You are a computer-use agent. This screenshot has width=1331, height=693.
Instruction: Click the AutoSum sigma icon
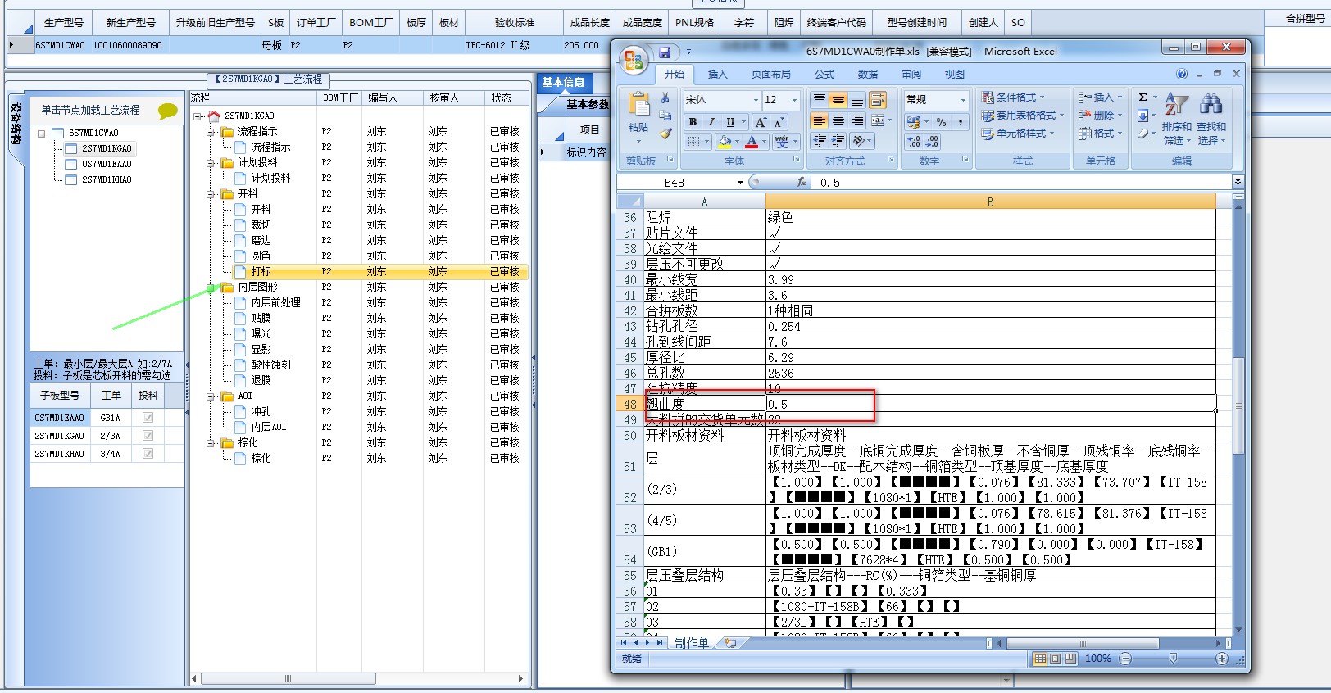coord(1143,97)
